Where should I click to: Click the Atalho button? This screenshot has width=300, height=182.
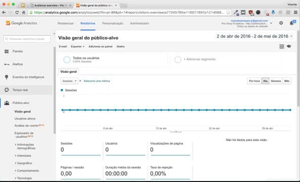tap(121, 47)
